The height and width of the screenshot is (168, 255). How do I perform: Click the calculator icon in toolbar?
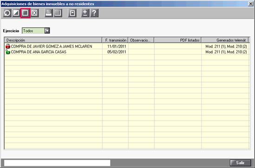72,13
